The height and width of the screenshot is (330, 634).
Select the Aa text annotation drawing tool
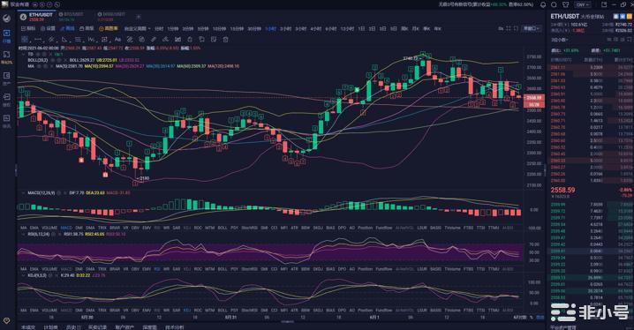pos(117,39)
